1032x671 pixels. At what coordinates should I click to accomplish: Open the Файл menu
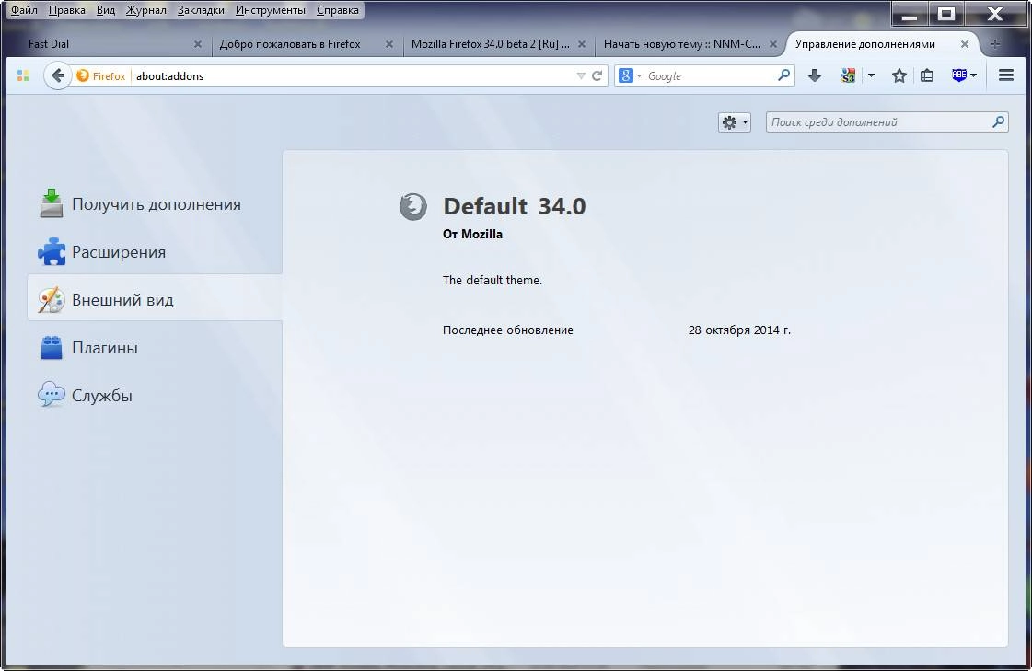[x=24, y=10]
